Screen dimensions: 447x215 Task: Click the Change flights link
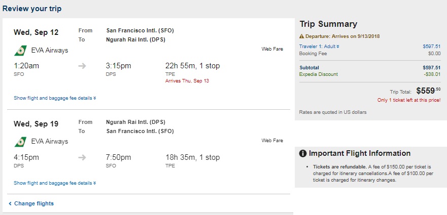point(34,204)
